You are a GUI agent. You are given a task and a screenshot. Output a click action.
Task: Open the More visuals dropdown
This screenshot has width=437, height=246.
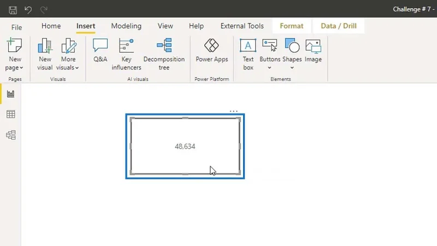point(68,54)
